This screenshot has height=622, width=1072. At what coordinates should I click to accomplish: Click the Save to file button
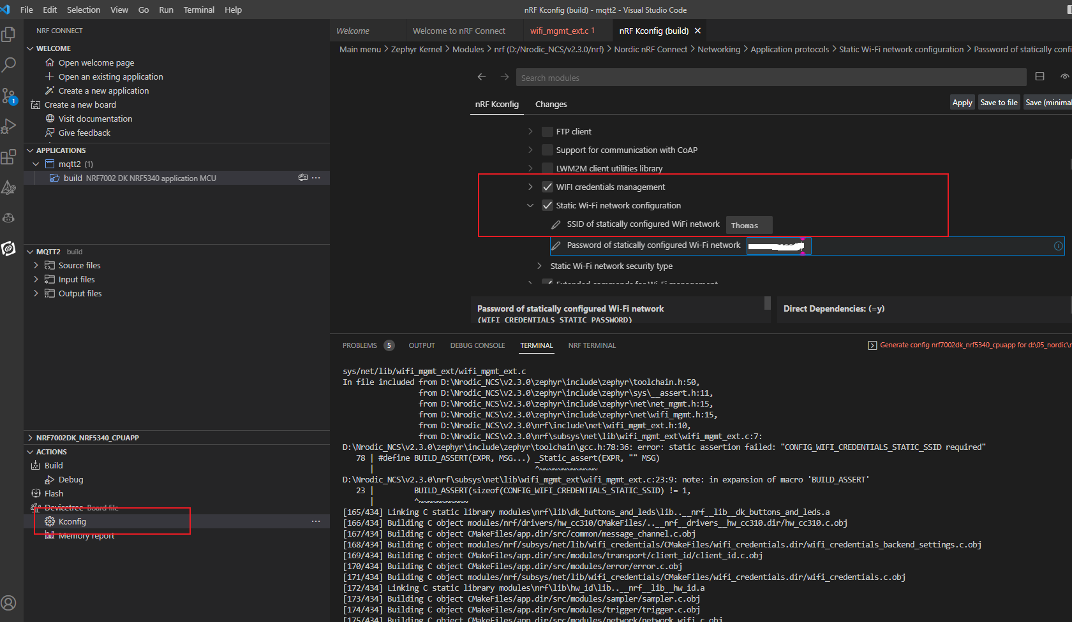point(999,102)
